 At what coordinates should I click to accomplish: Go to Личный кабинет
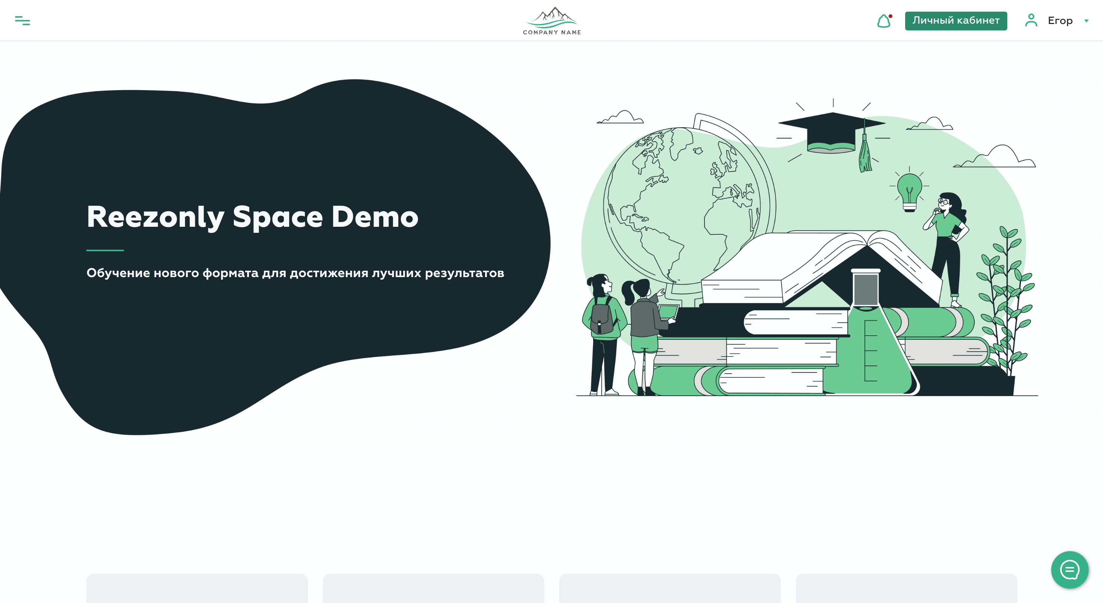955,21
